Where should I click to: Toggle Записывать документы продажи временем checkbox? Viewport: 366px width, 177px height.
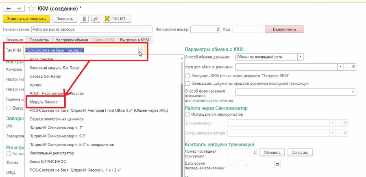[x=187, y=83]
